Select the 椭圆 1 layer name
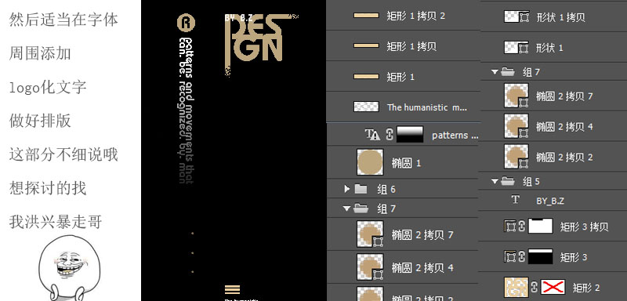 pyautogui.click(x=406, y=163)
